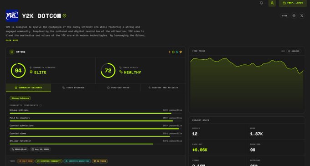Click the rating version chip below Shiller retention
Screen dimensions: 310x166
pyautogui.click(x=19, y=150)
